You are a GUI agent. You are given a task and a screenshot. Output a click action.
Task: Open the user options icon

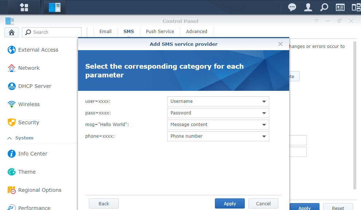pos(308,7)
